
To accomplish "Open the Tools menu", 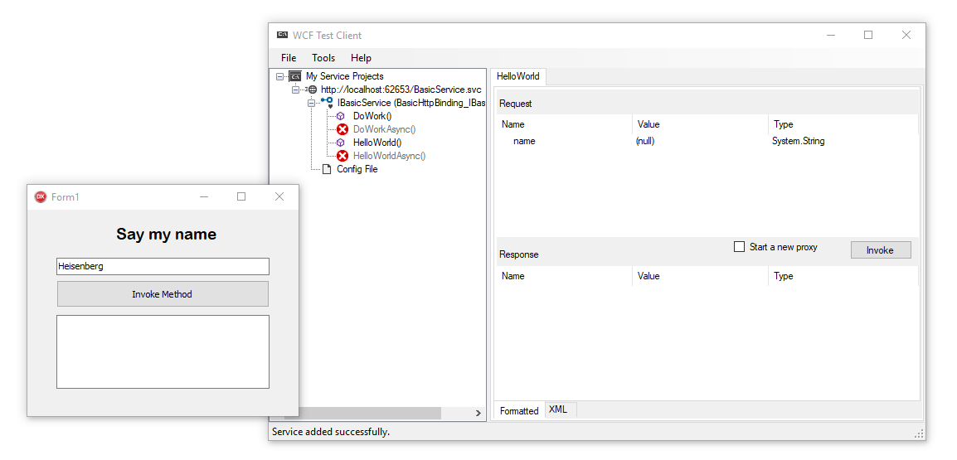I will click(x=323, y=58).
